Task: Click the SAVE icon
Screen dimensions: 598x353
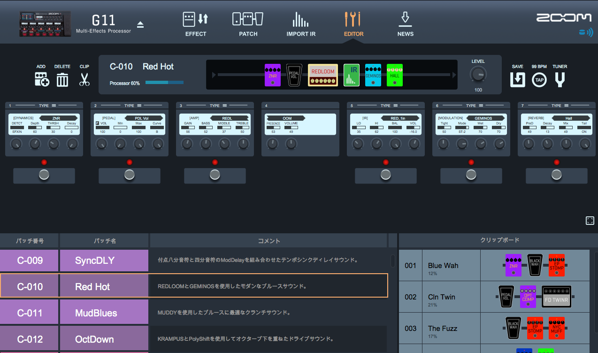Action: coord(517,79)
